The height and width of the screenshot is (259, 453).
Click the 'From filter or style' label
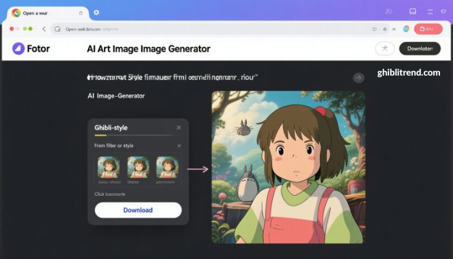[114, 146]
